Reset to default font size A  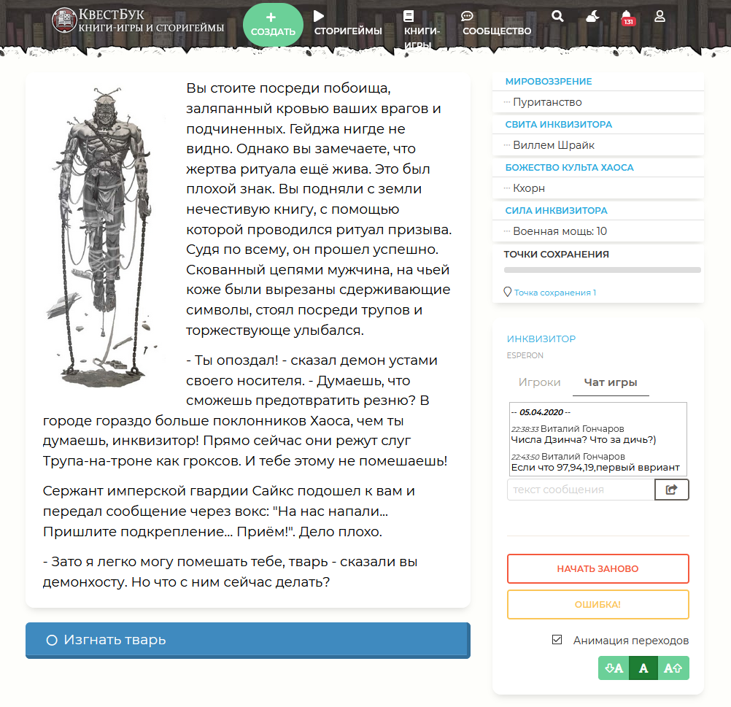click(x=643, y=668)
